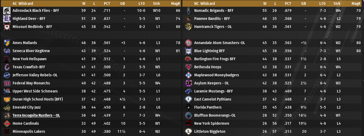Open the Terra Incognita Rustlers team link
This screenshot has width=364, height=136.
pos(36,116)
